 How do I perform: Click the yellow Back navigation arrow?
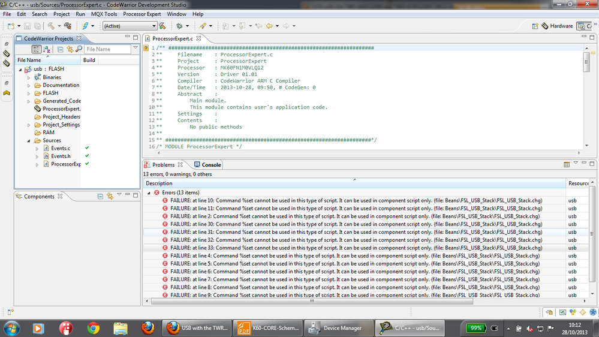click(269, 26)
